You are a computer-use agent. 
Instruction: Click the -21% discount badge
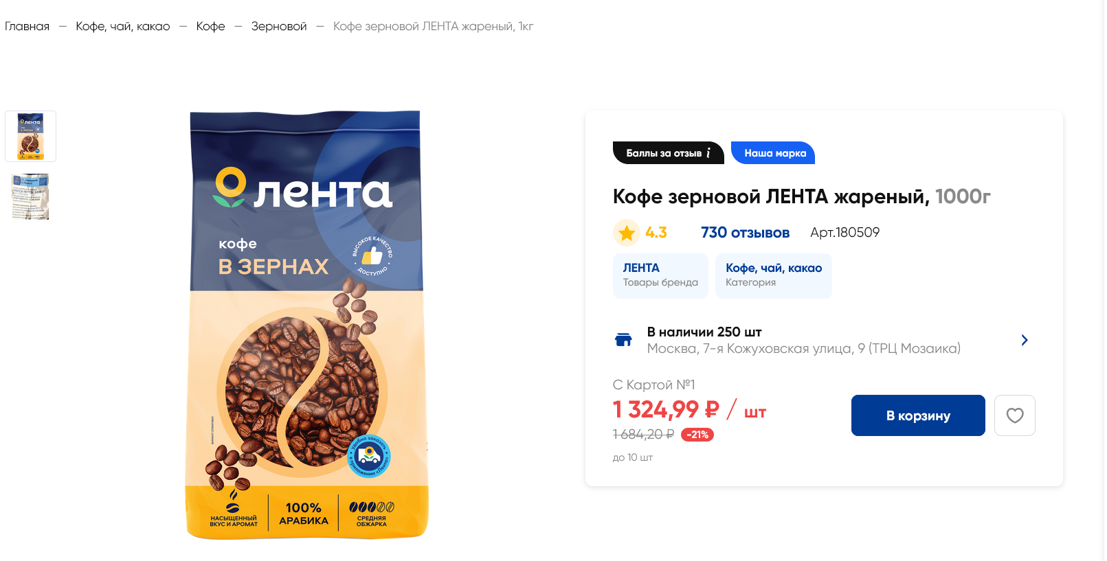[x=697, y=435]
